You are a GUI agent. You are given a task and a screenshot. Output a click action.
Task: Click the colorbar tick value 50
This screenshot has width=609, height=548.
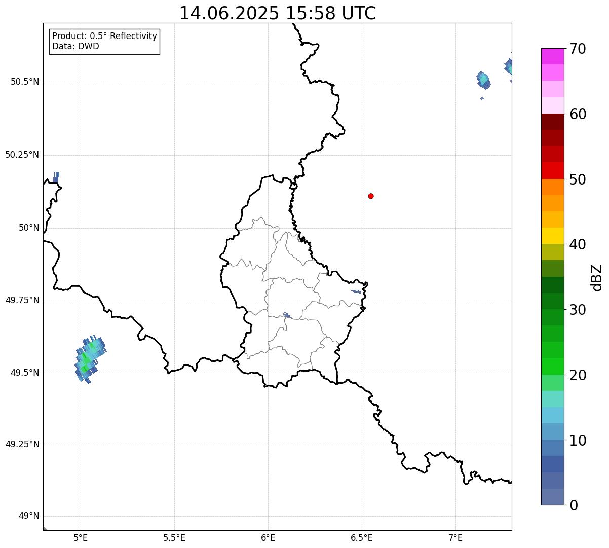[x=578, y=179]
